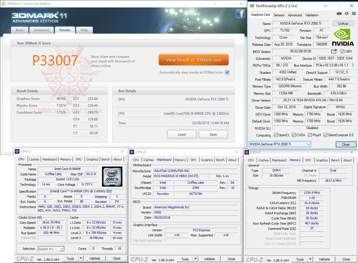Toggle the UEFI checkbox in GPU-Z
Viewport: 358px width, 263px height.
(342, 52)
